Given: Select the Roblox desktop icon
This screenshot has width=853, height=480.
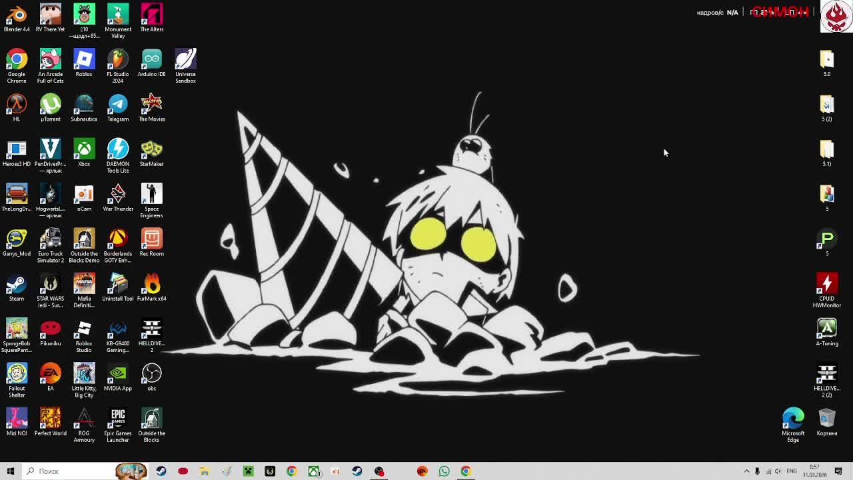Looking at the screenshot, I should pyautogui.click(x=84, y=63).
